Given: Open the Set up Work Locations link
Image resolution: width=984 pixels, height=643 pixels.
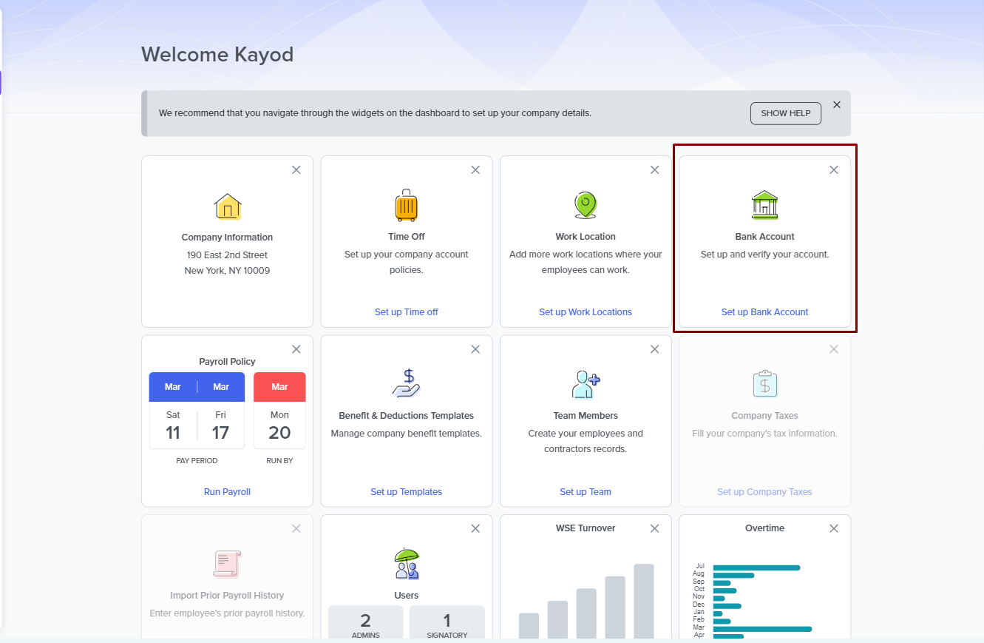Looking at the screenshot, I should [586, 312].
